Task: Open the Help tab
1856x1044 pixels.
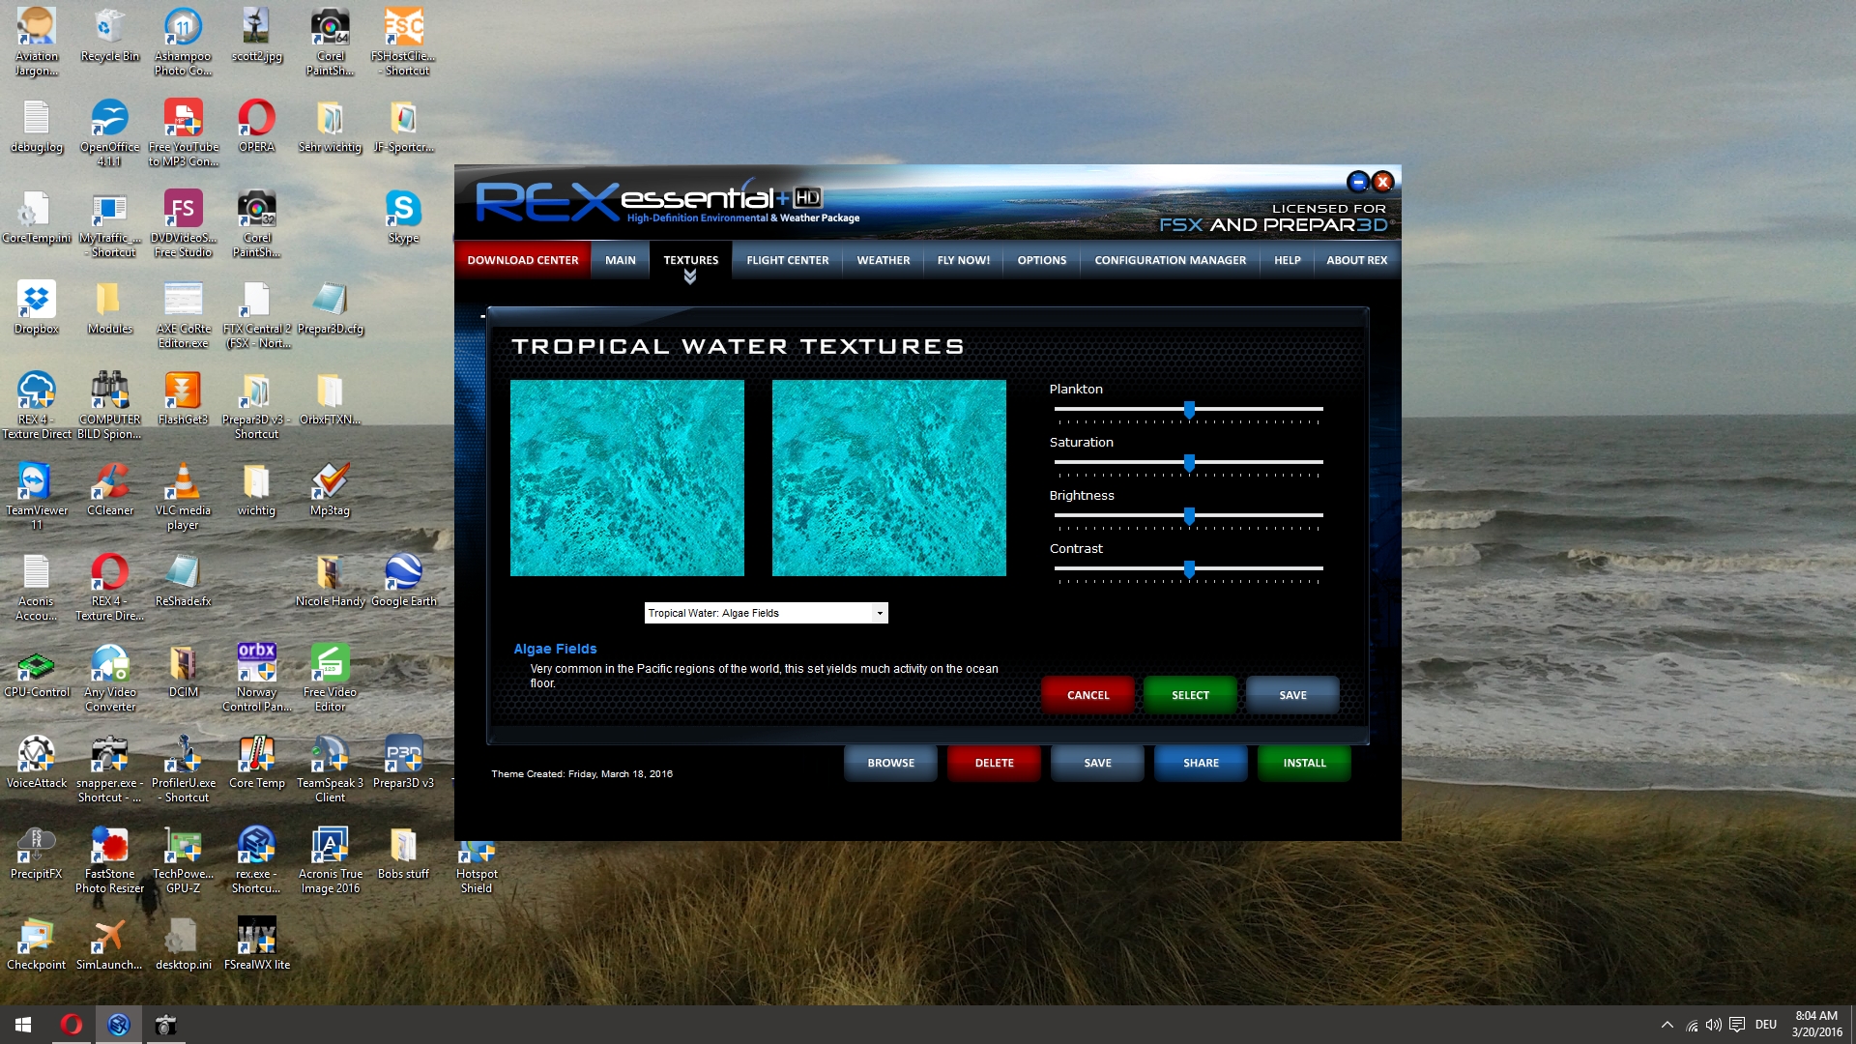Action: [x=1287, y=260]
